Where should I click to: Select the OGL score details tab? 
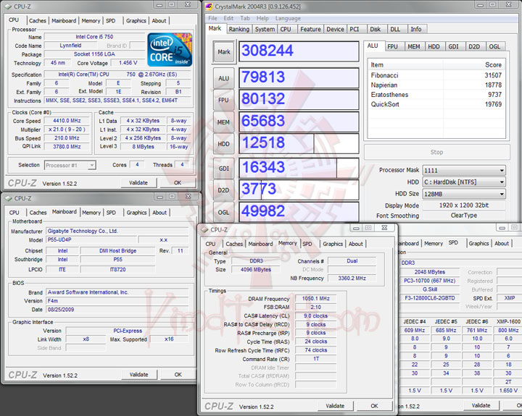pos(494,47)
